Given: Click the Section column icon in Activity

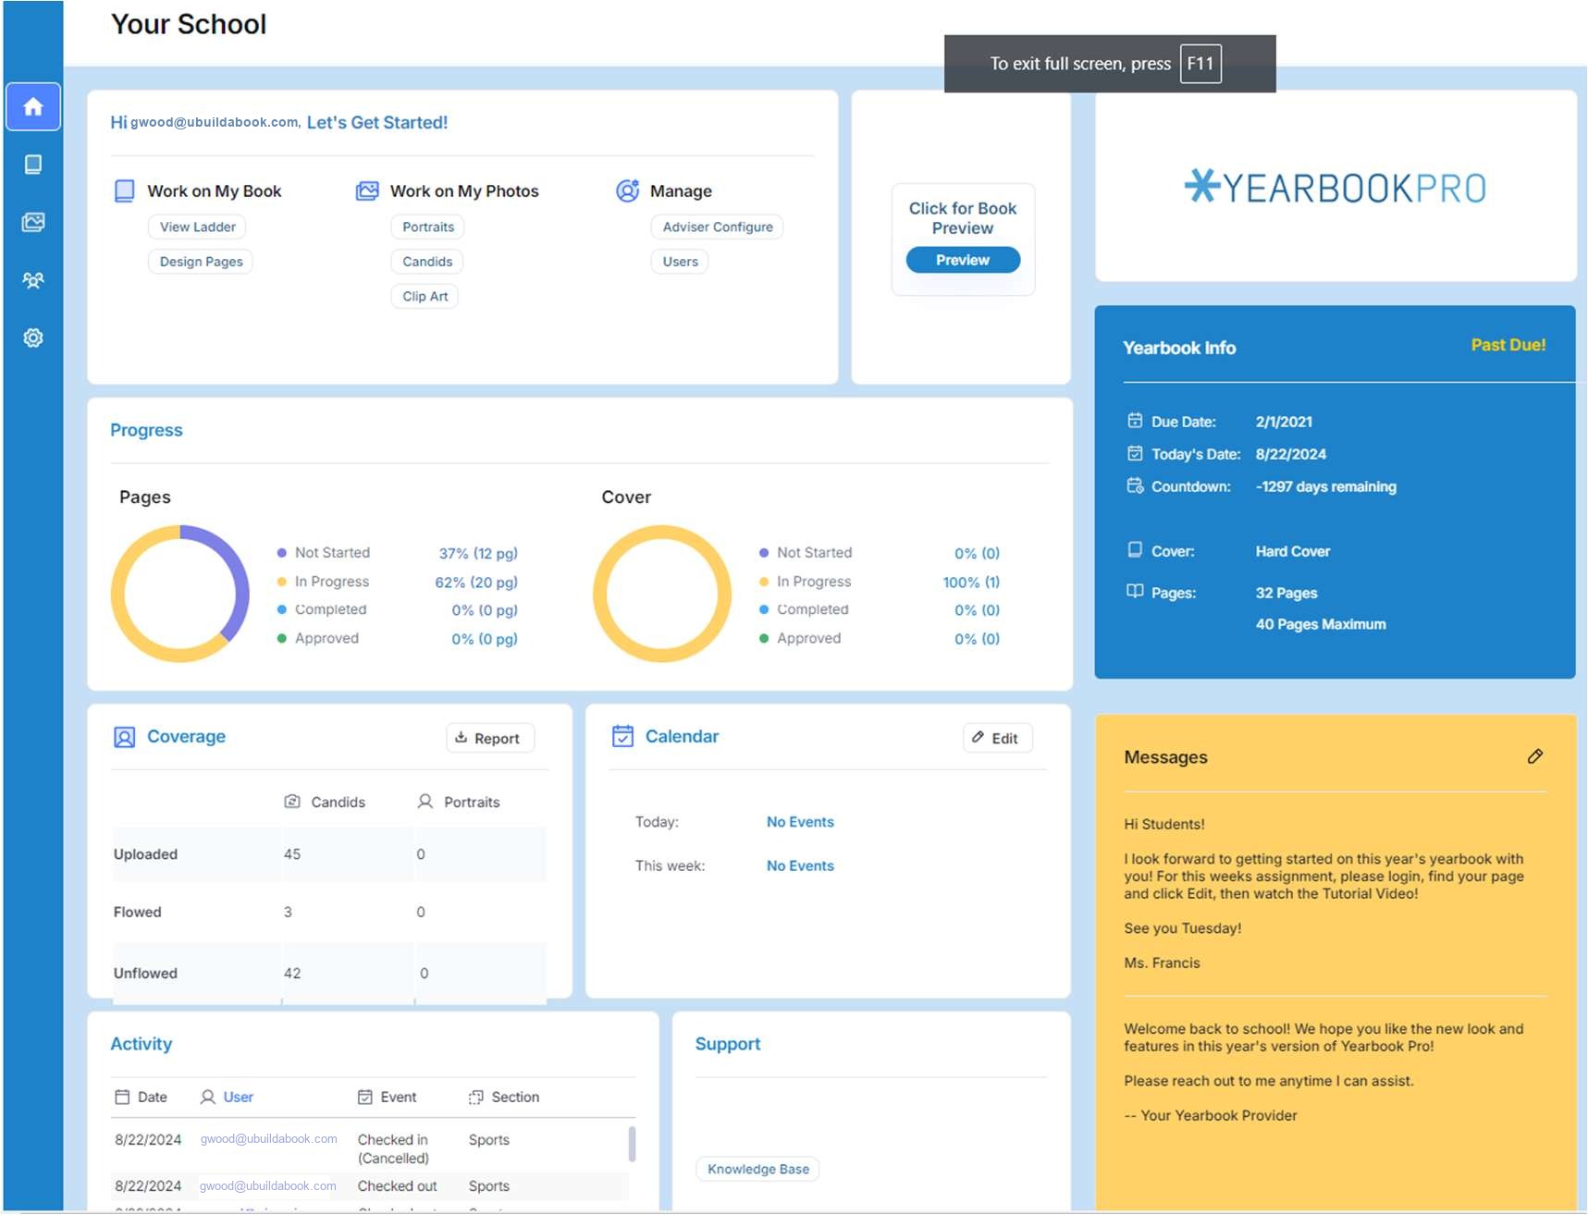Looking at the screenshot, I should (x=476, y=1097).
